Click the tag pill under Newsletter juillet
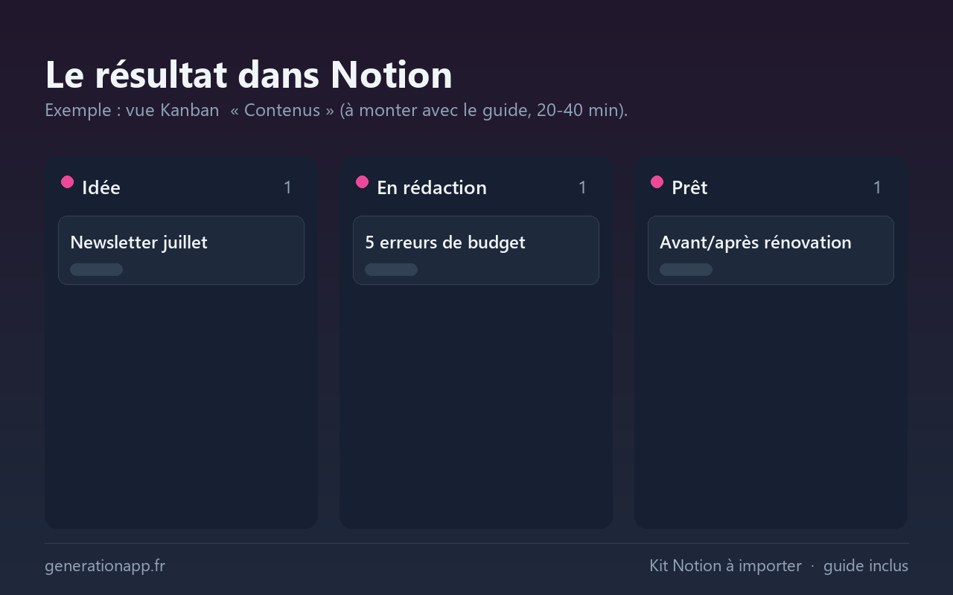 tap(96, 269)
